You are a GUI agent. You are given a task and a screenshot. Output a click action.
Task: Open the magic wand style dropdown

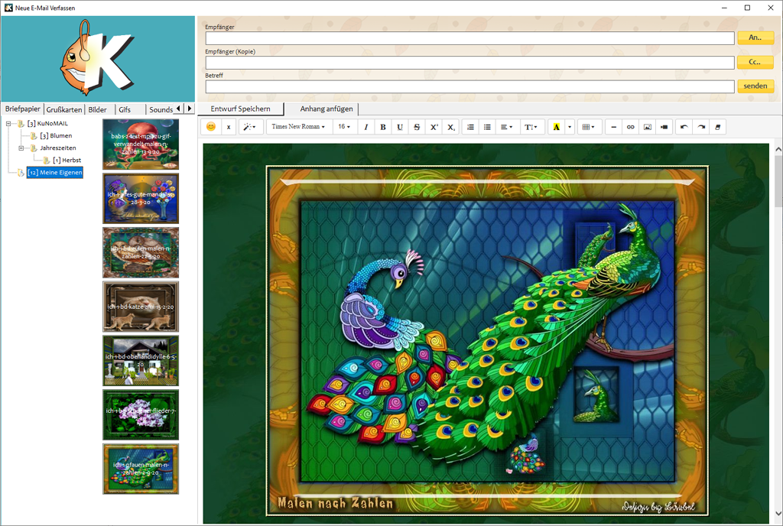pyautogui.click(x=250, y=127)
